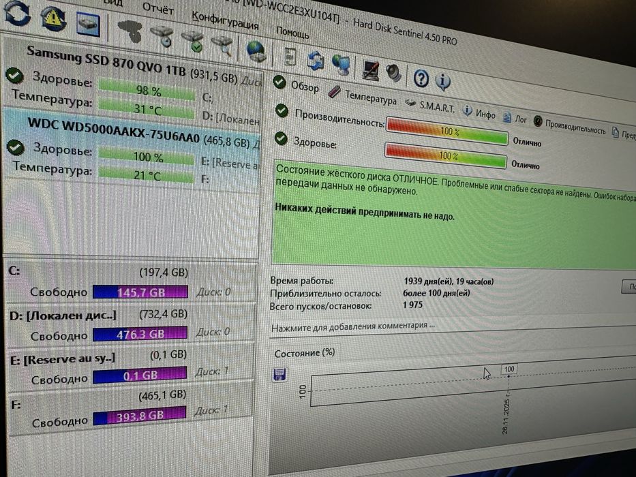Select the C: partition row
The width and height of the screenshot is (636, 477).
point(131,282)
